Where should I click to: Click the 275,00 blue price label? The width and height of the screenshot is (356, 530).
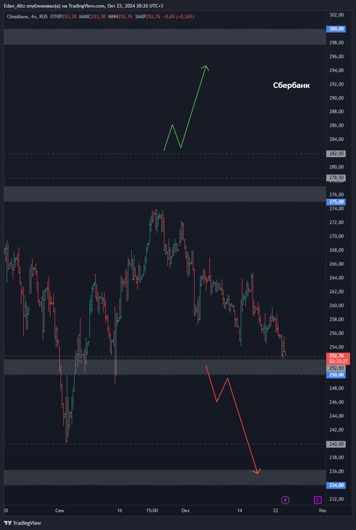[337, 202]
